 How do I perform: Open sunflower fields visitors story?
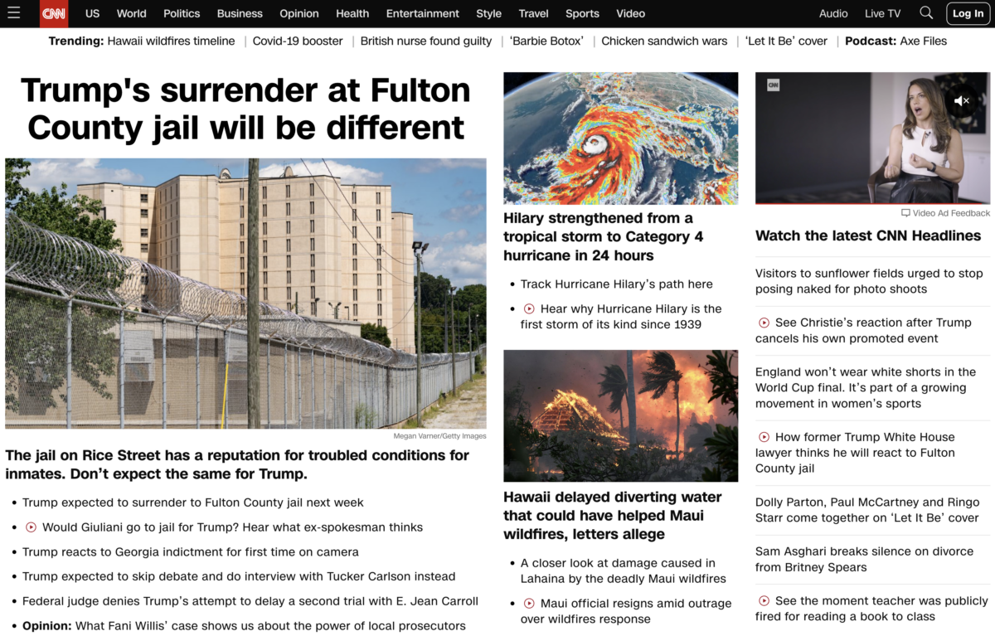[x=869, y=281]
